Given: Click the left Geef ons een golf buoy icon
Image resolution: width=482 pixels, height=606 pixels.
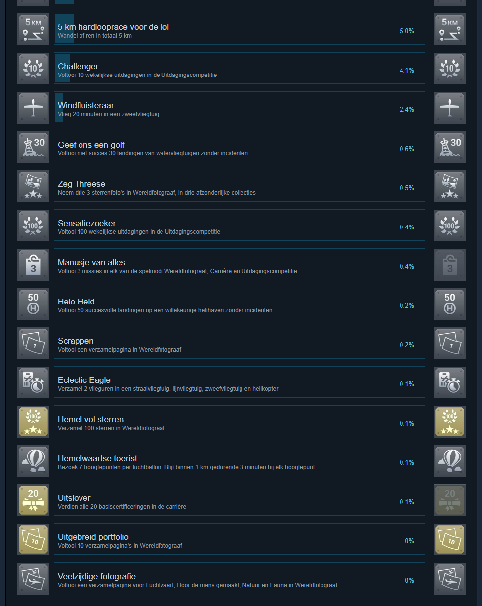Looking at the screenshot, I should click(x=33, y=147).
